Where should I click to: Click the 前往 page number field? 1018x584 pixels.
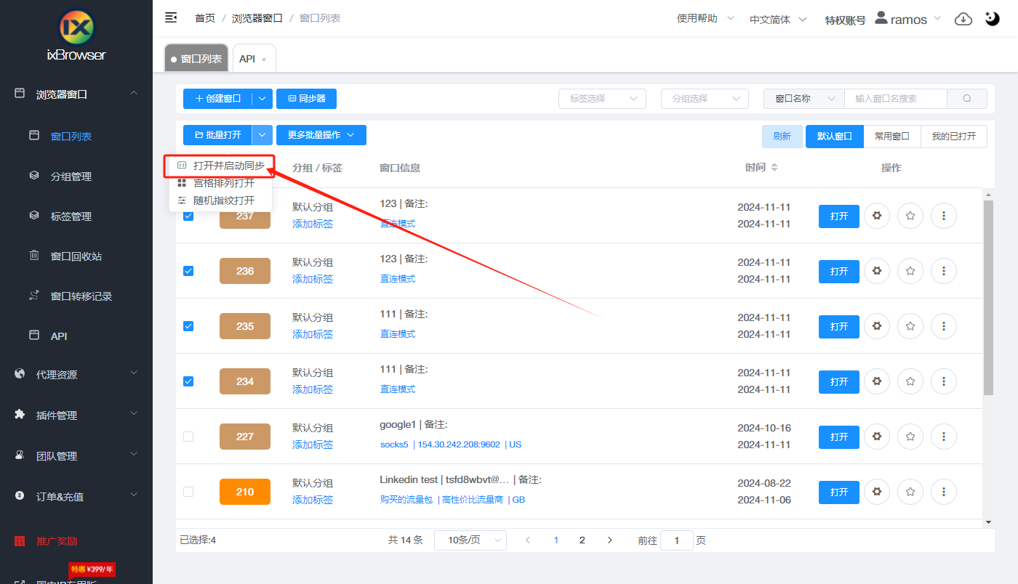(677, 540)
